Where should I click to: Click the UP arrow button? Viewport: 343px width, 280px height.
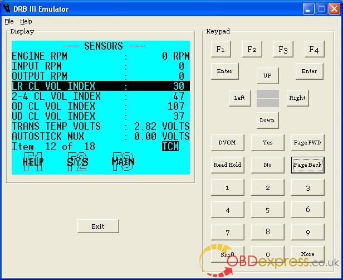(x=267, y=76)
